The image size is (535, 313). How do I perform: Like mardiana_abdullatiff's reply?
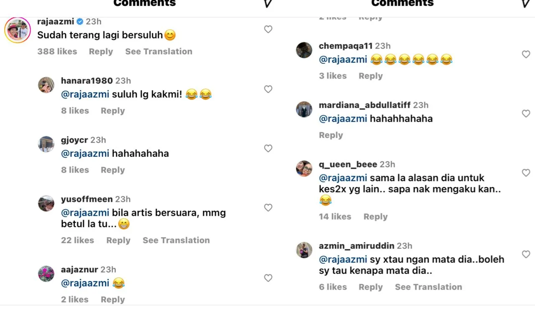pyautogui.click(x=526, y=114)
